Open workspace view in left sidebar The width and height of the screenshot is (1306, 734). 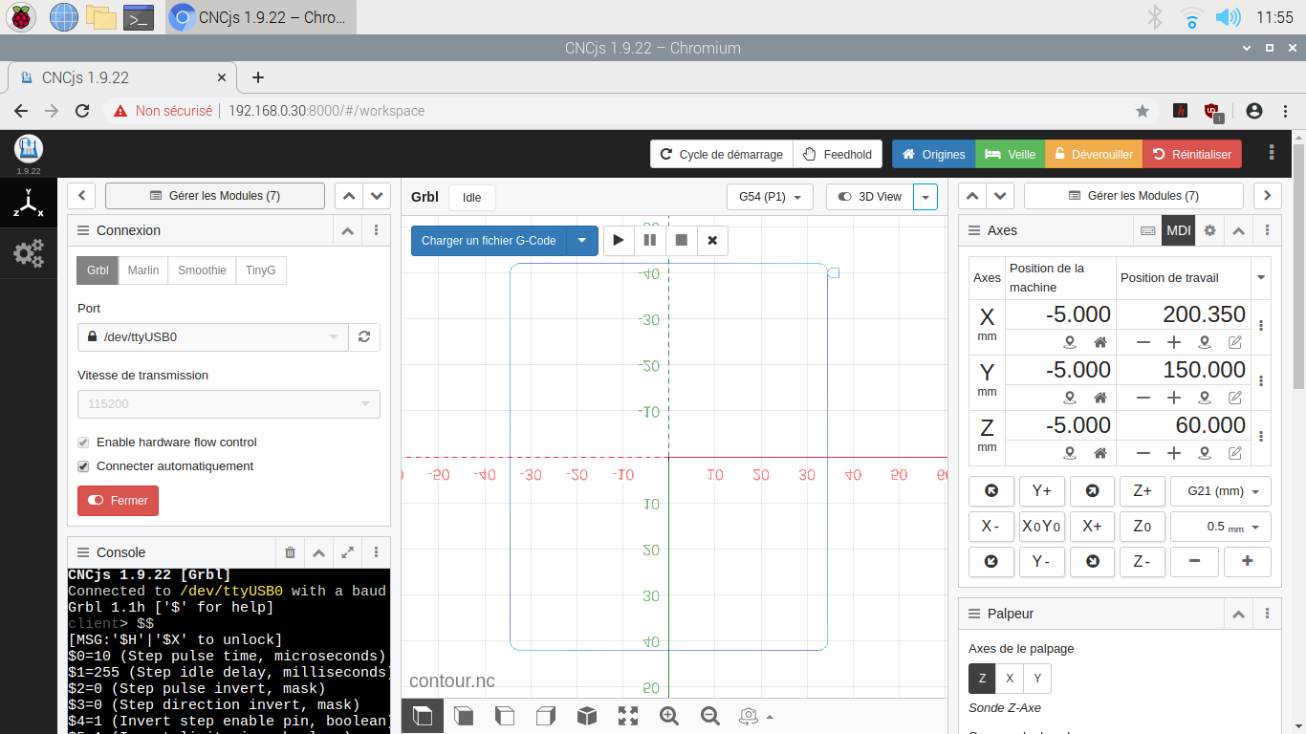tap(29, 203)
